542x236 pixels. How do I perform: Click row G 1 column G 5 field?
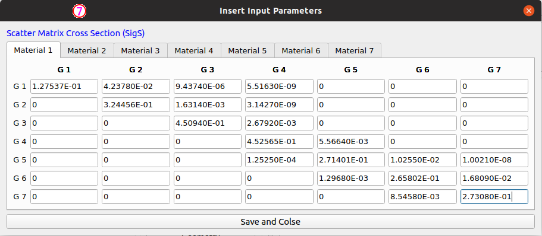click(351, 86)
